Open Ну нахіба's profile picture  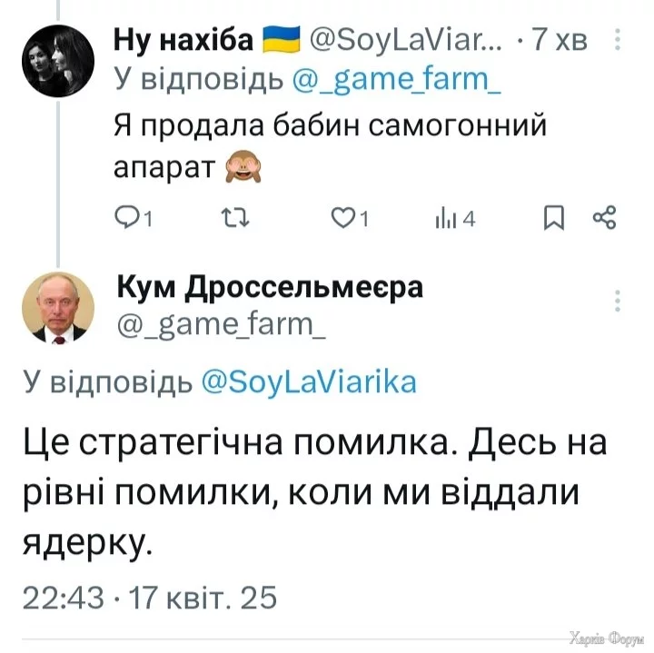56,59
